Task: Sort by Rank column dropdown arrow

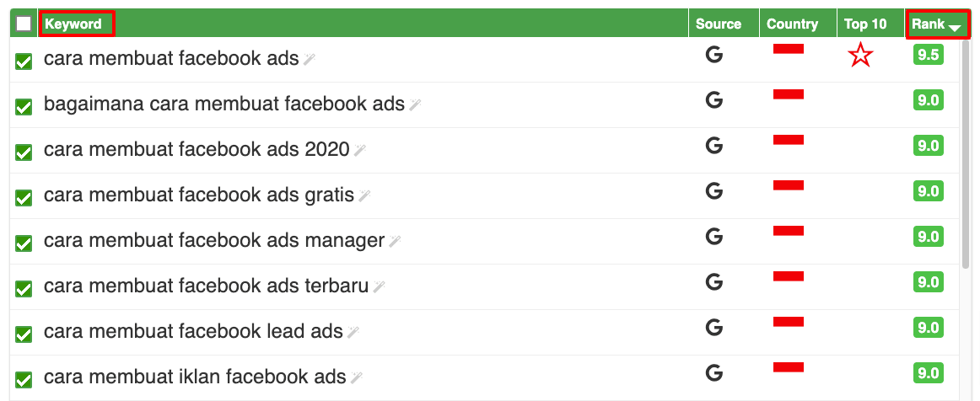Action: point(955,26)
